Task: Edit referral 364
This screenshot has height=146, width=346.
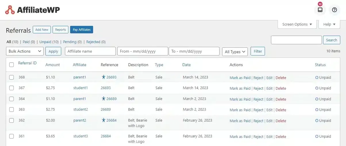Action: [x=269, y=99]
